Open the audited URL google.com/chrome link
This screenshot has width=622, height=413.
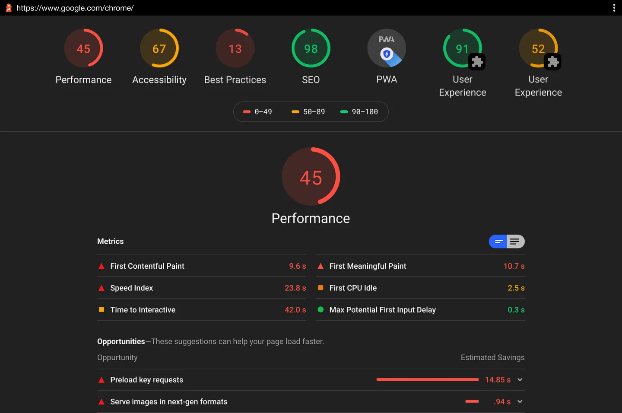(x=75, y=8)
